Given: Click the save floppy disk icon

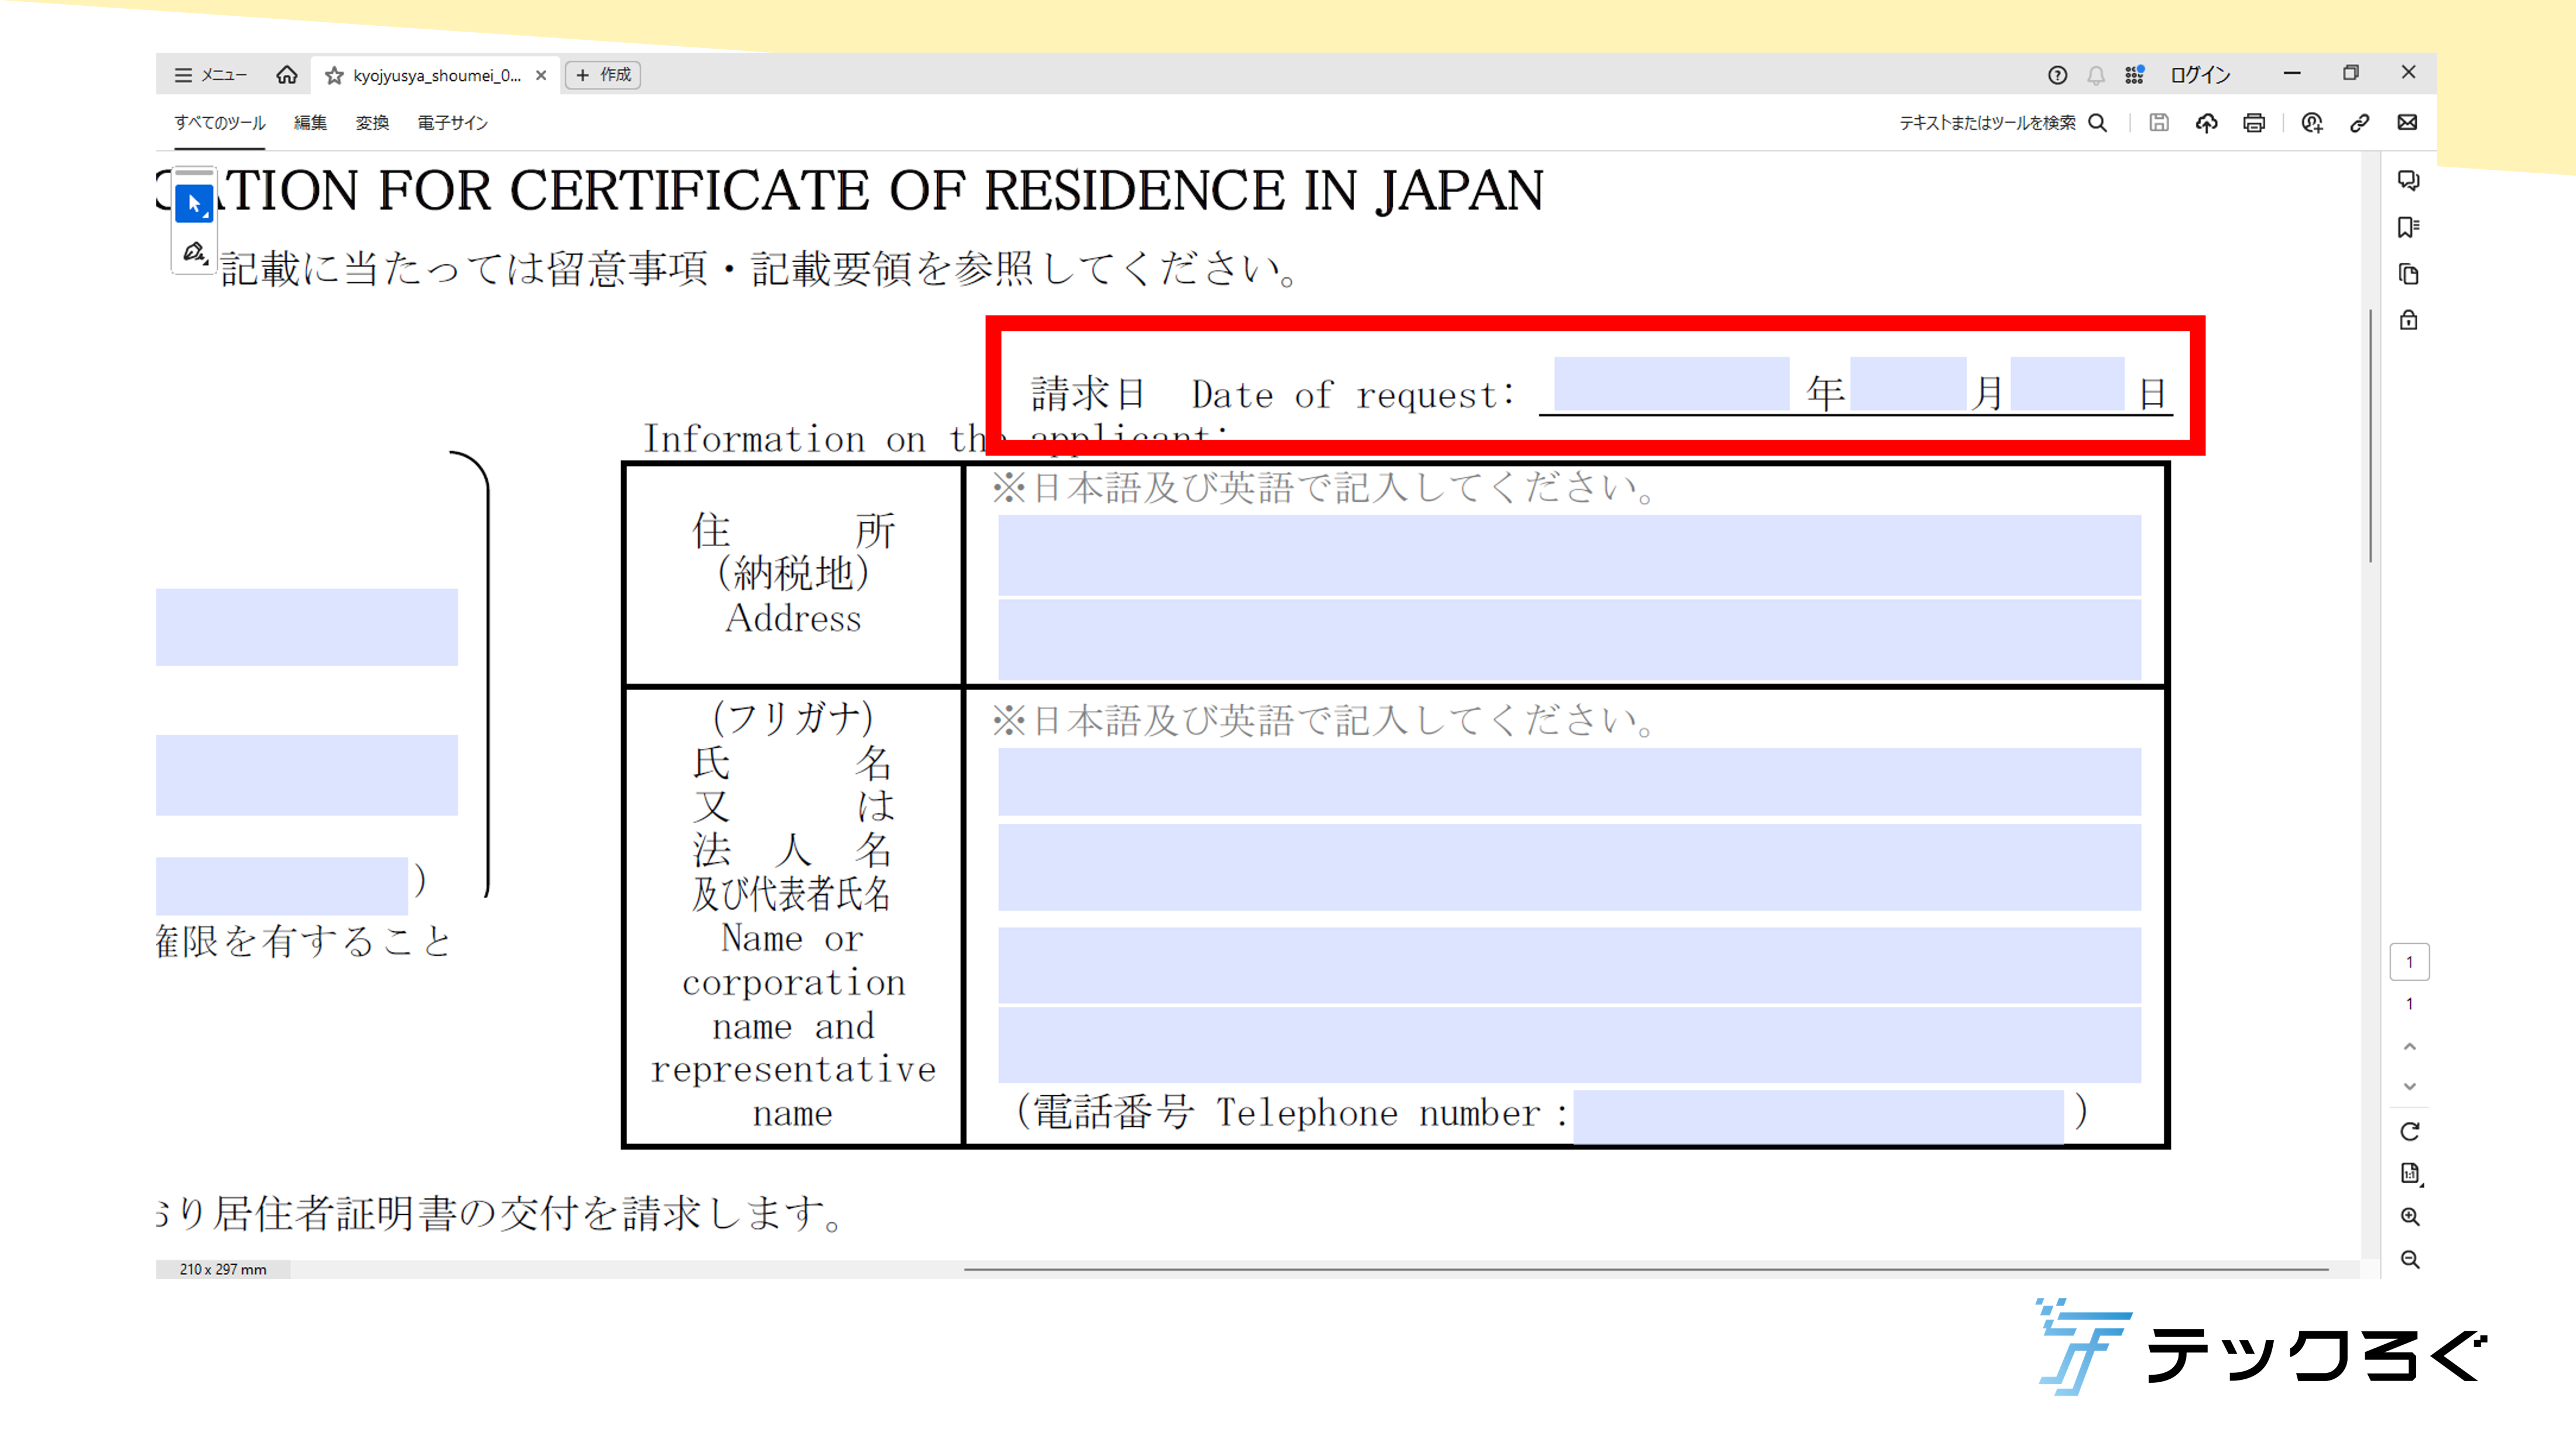Looking at the screenshot, I should click(2159, 123).
